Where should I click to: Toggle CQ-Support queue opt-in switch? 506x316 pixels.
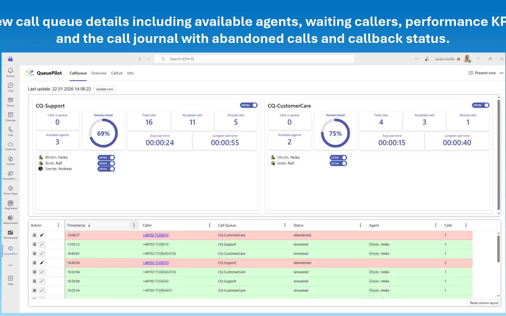(x=249, y=105)
